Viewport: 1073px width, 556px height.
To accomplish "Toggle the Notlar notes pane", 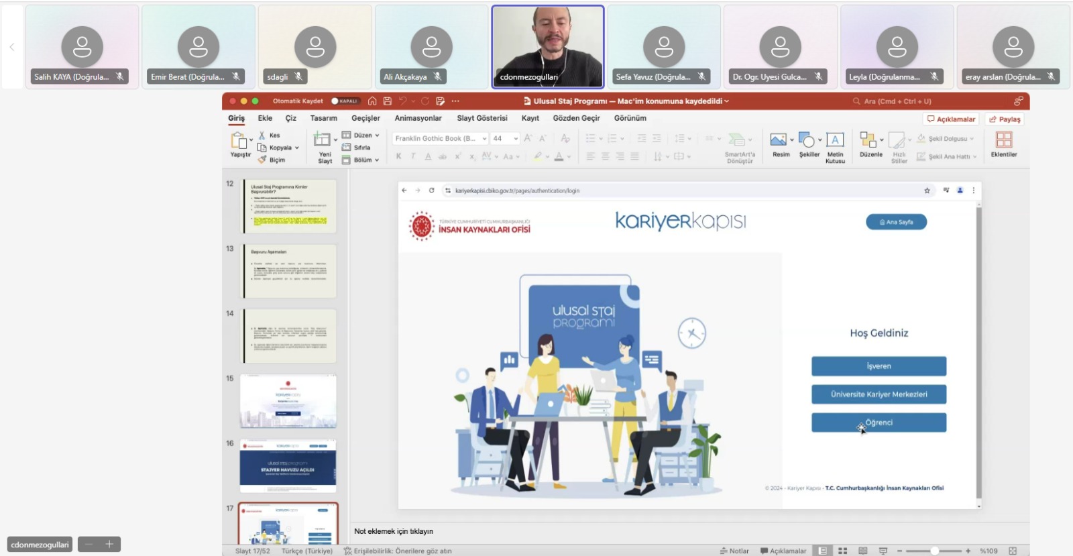I will [x=734, y=551].
